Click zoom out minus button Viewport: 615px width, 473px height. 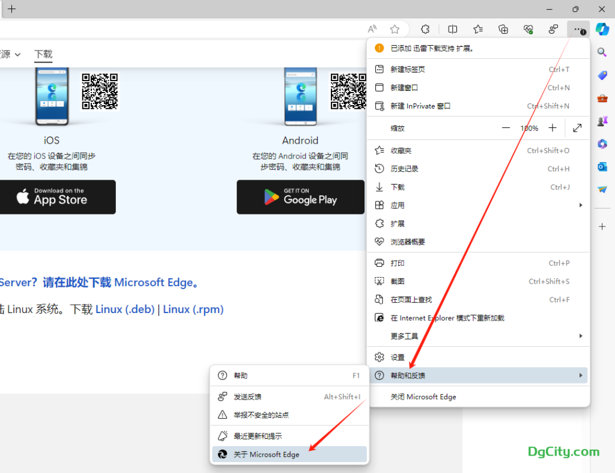[506, 128]
